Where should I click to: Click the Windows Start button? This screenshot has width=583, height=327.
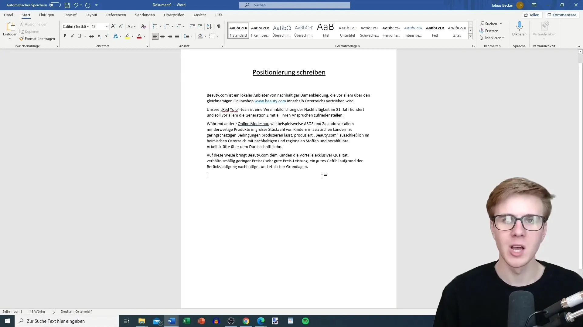(7, 321)
